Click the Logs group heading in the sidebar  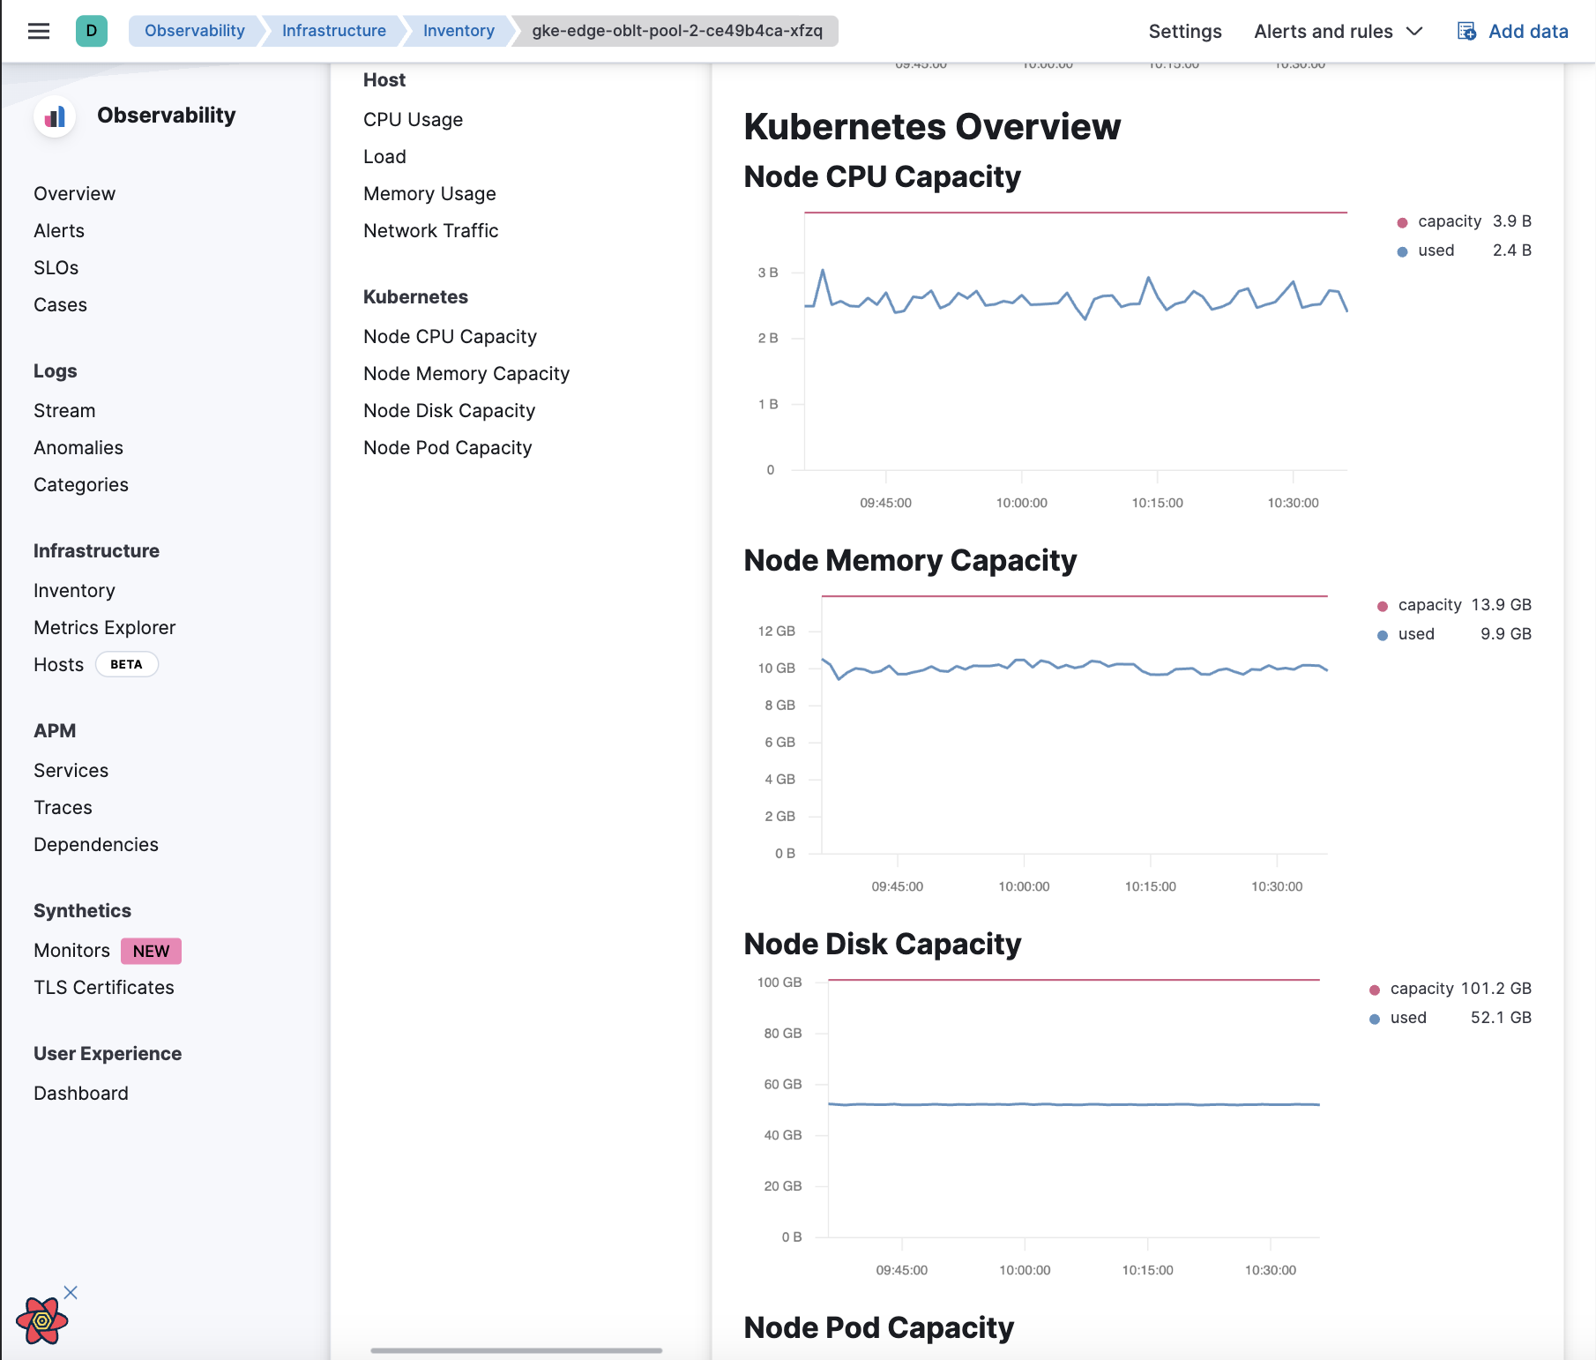[56, 370]
